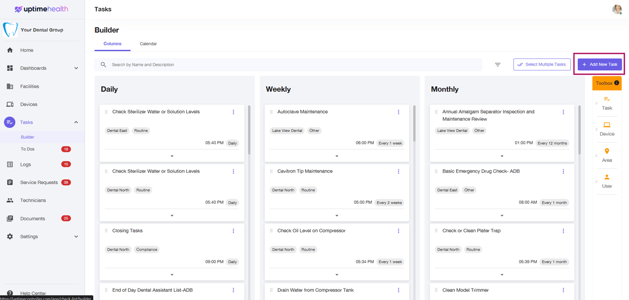Open three-dot menu on Basic Emergency Drug Check

(x=564, y=172)
